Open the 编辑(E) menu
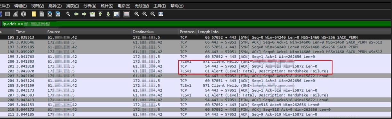The width and height of the screenshot is (392, 119). point(21,6)
